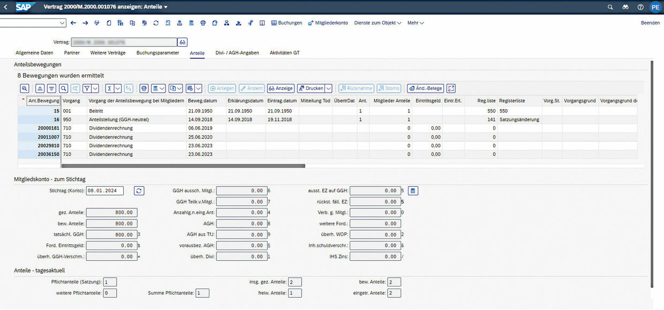This screenshot has height=310, width=664.
Task: Sort table ascending using toolbar icon
Action: (x=40, y=88)
